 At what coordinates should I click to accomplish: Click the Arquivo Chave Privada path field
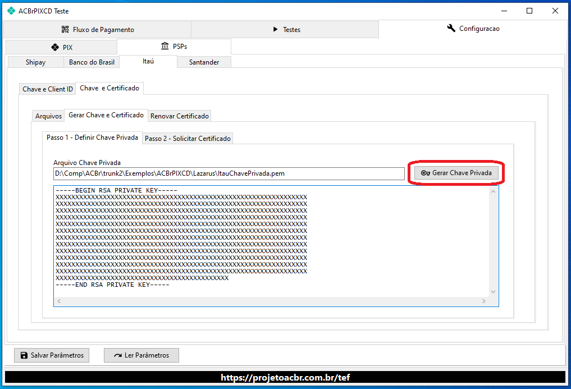tap(229, 173)
